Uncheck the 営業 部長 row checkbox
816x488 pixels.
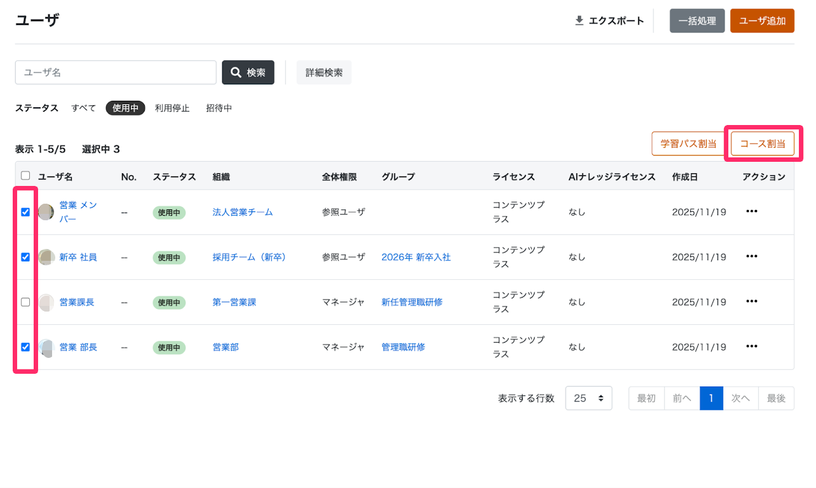point(25,347)
